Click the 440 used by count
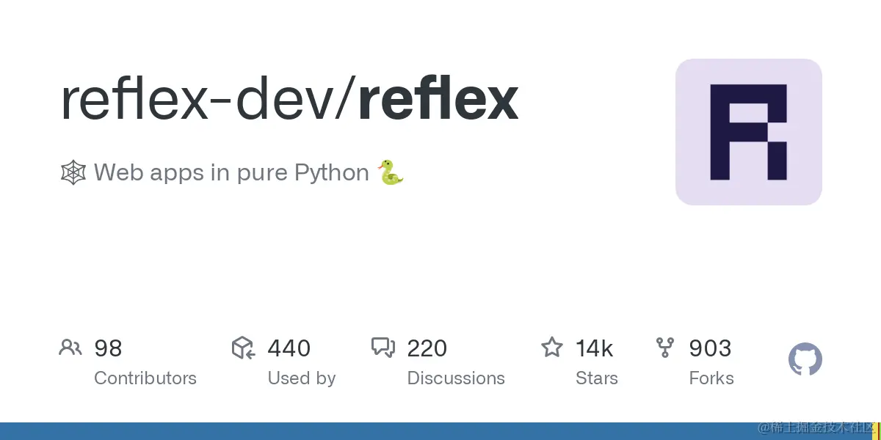 tap(289, 348)
